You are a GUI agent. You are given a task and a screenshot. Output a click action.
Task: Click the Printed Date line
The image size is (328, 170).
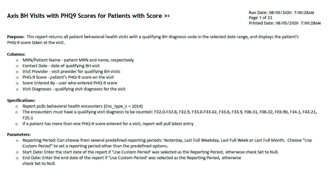(x=285, y=23)
